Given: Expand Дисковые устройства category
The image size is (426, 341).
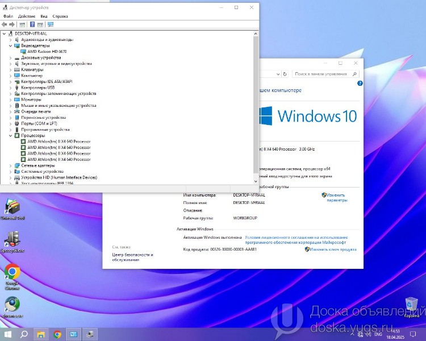Looking at the screenshot, I should [x=10, y=57].
